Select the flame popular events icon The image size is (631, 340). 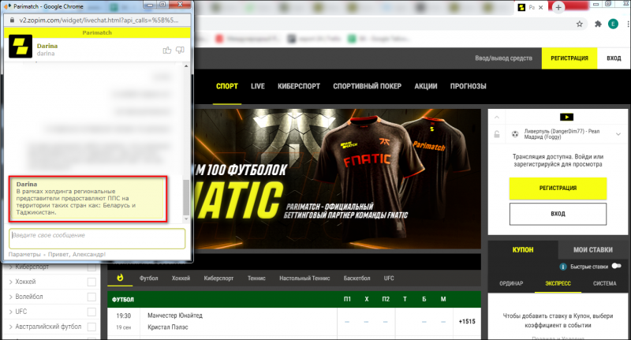pyautogui.click(x=120, y=278)
